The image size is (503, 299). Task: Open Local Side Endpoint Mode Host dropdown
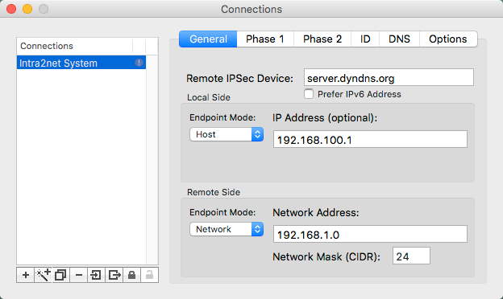pyautogui.click(x=227, y=134)
